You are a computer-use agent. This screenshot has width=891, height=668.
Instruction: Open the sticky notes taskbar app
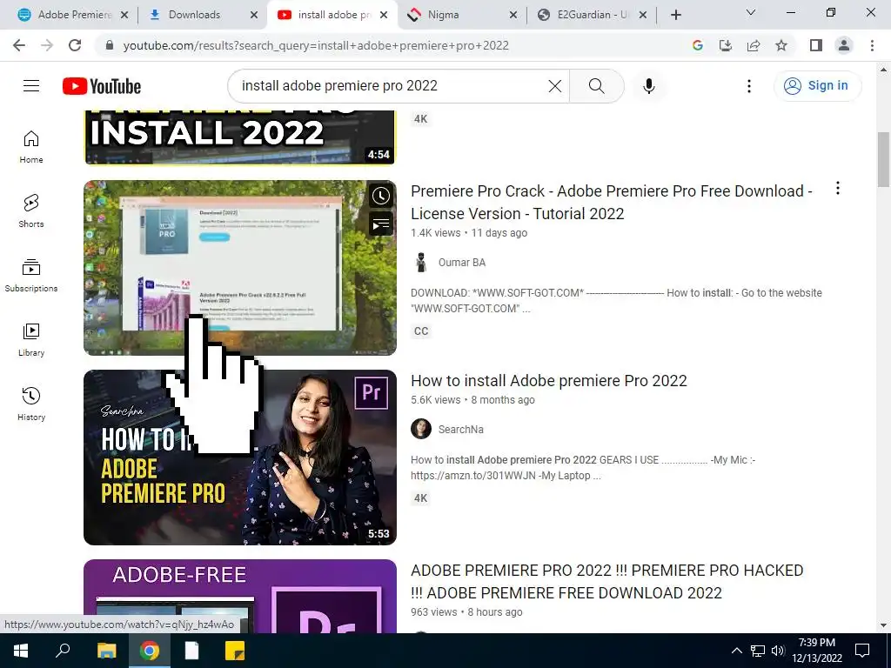pyautogui.click(x=235, y=651)
